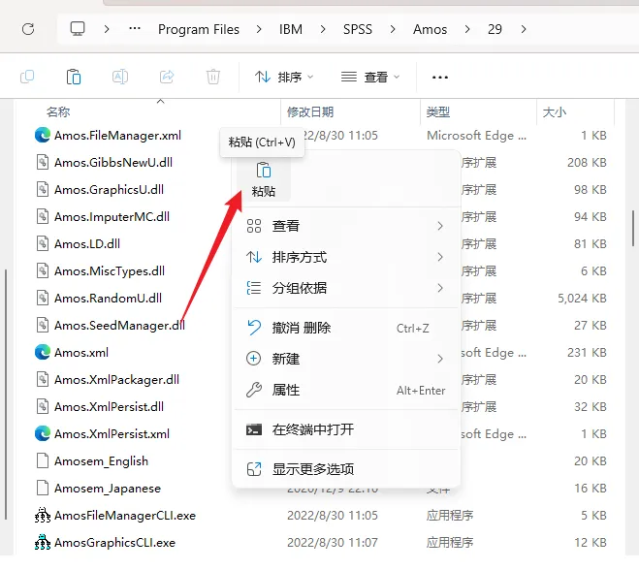Screen dimensions: 639x570
Task: Open the toolbar more options ellipsis
Action: point(440,77)
